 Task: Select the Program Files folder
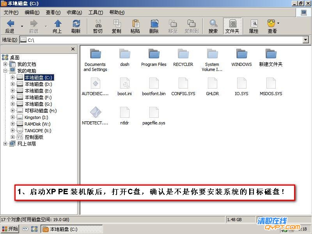[154, 58]
